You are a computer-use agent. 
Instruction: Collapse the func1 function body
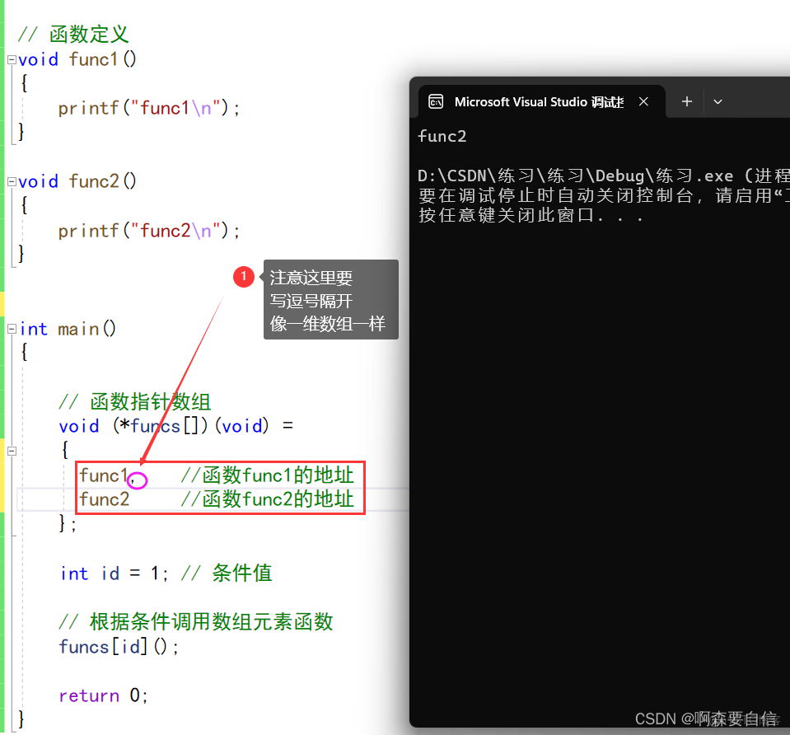11,59
